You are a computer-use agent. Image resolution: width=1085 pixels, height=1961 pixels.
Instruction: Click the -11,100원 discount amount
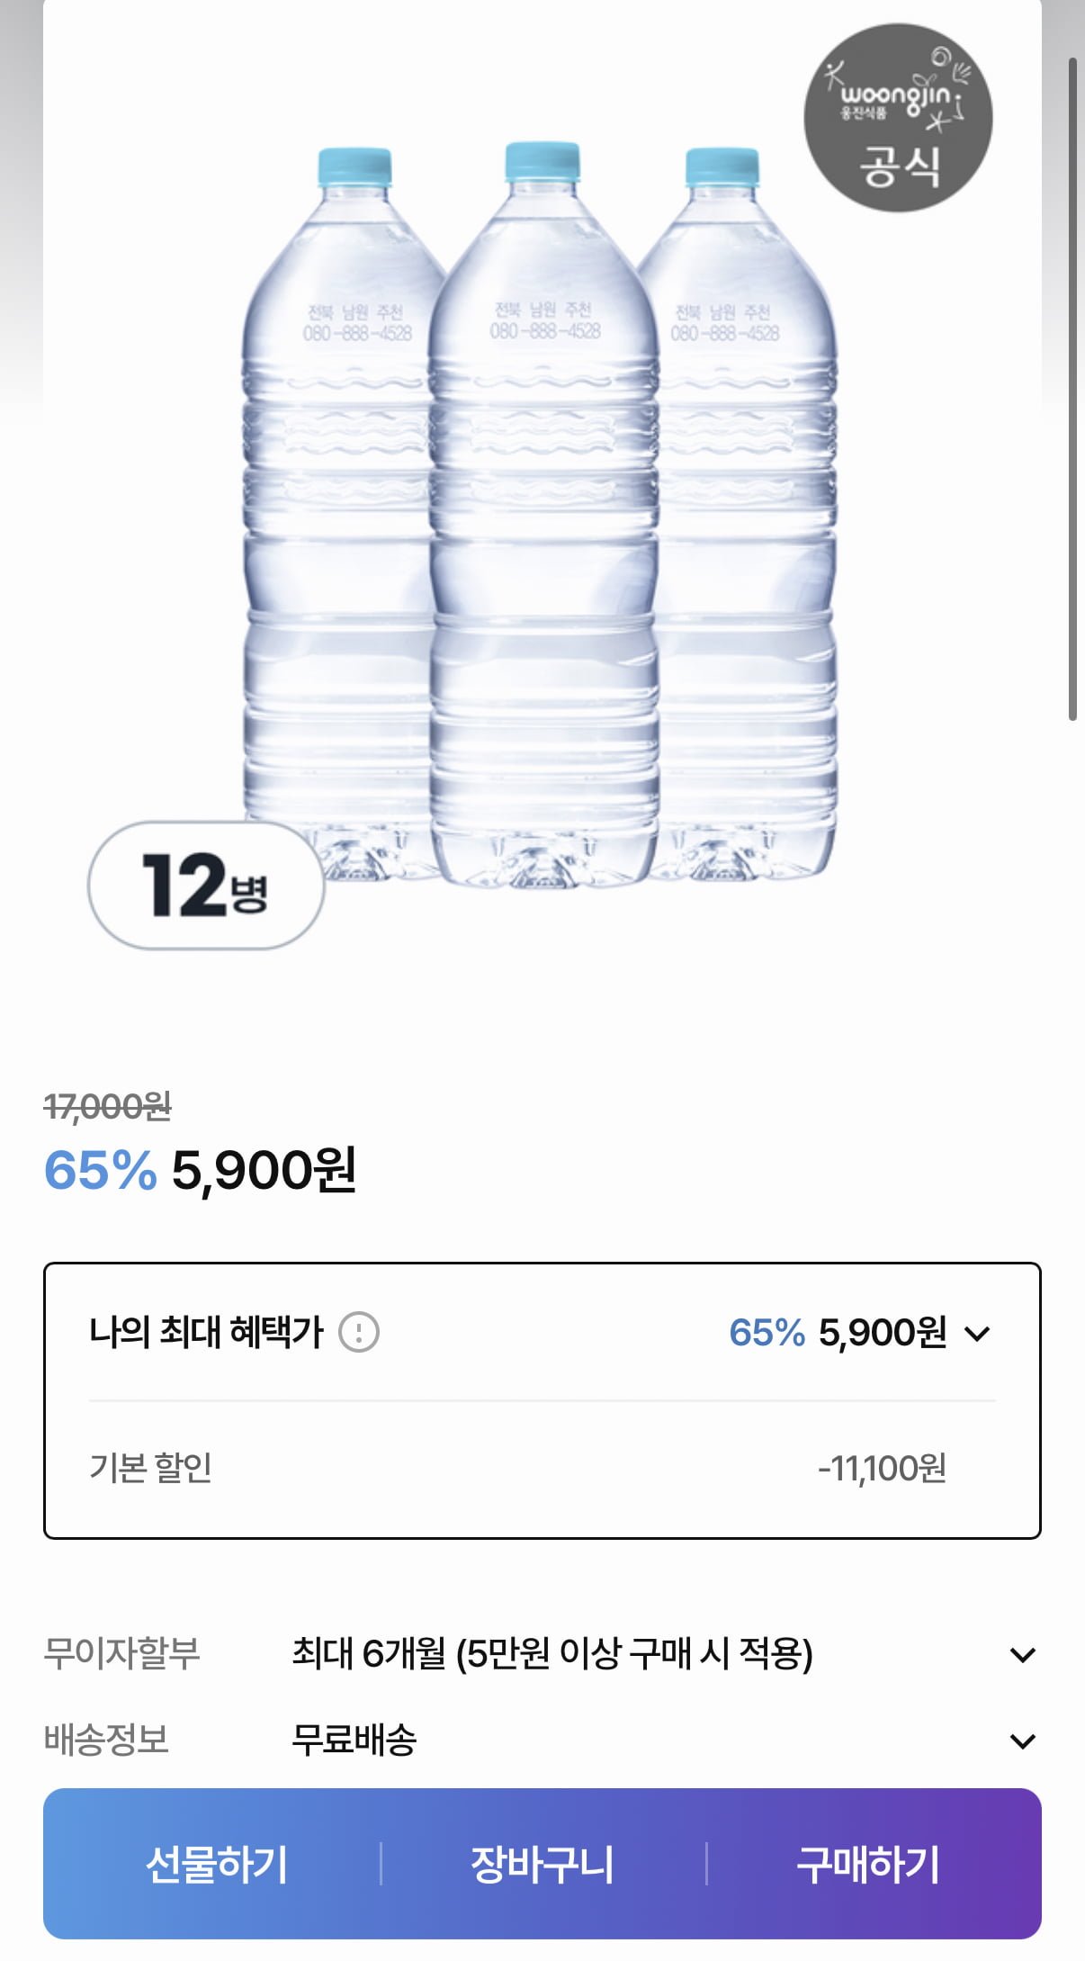(882, 1468)
